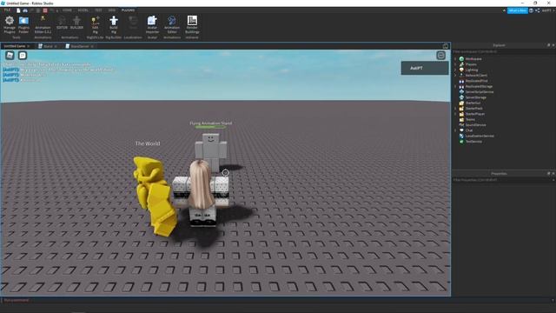This screenshot has width=556, height=313.
Task: Switch to the HOME ribbon tab
Action: click(67, 10)
